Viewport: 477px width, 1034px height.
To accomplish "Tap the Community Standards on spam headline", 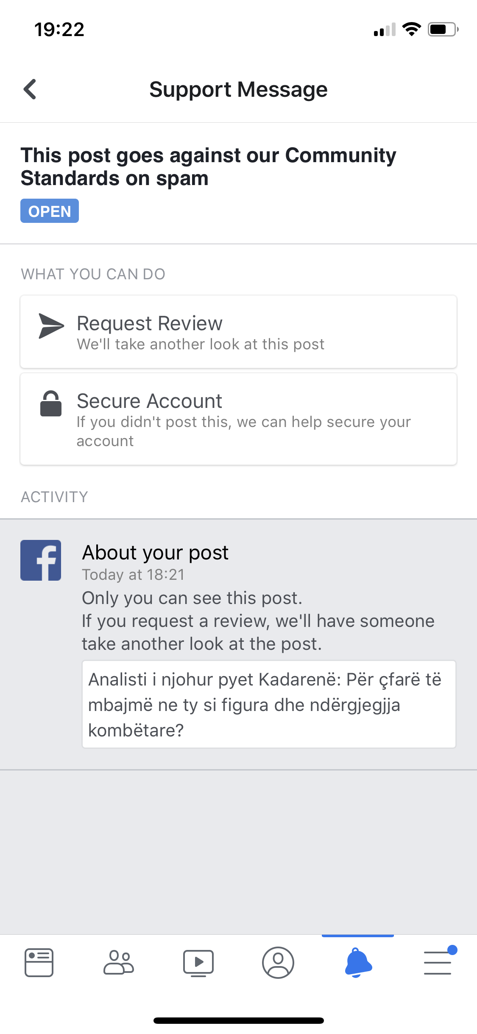I will tap(208, 166).
